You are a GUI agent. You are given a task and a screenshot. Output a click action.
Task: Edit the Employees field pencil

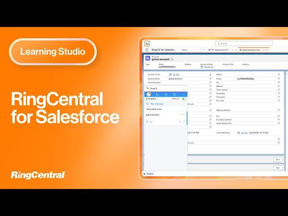click(x=279, y=97)
